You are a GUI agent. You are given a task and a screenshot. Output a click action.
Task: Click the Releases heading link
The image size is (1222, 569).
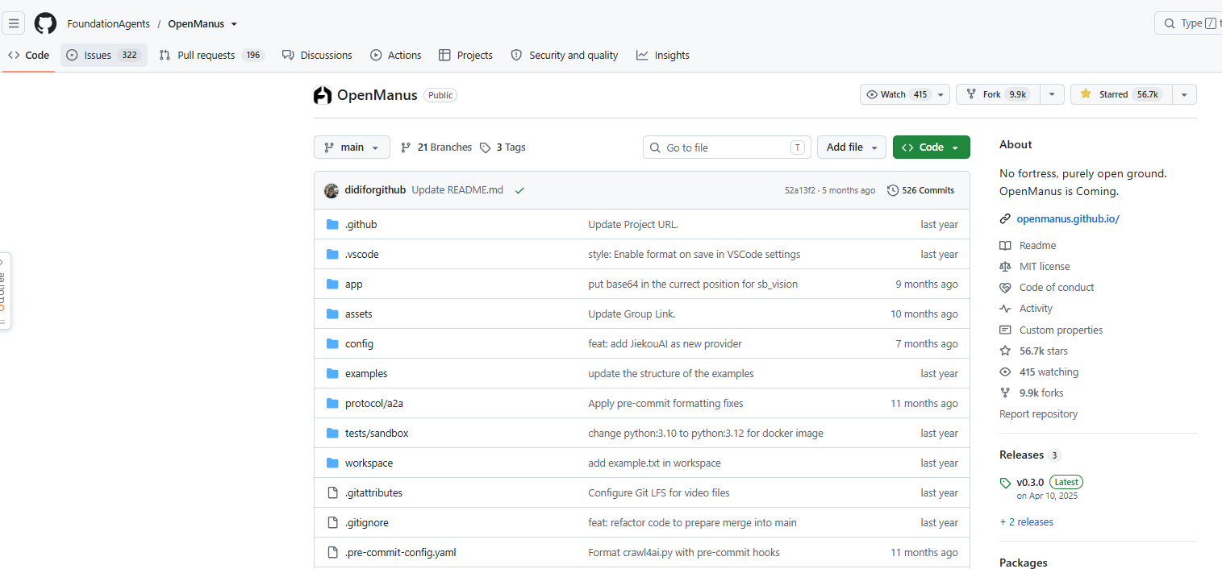tap(1021, 455)
